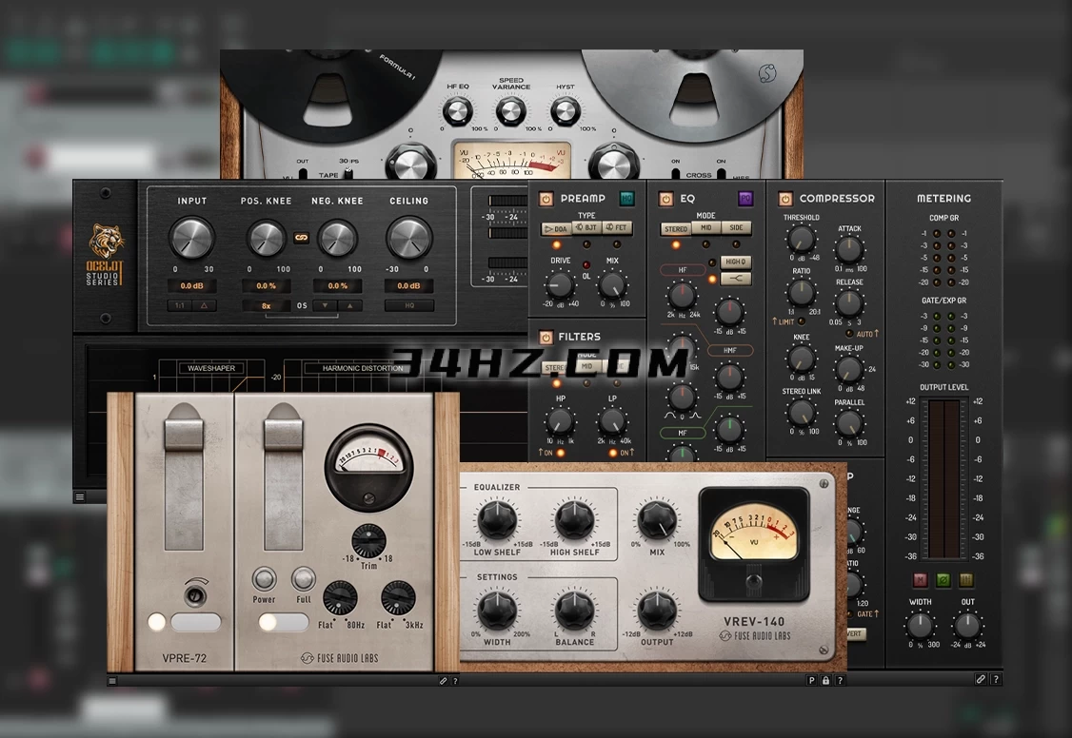The image size is (1072, 738).
Task: Toggle the HP filter ON LED
Action: tap(561, 453)
